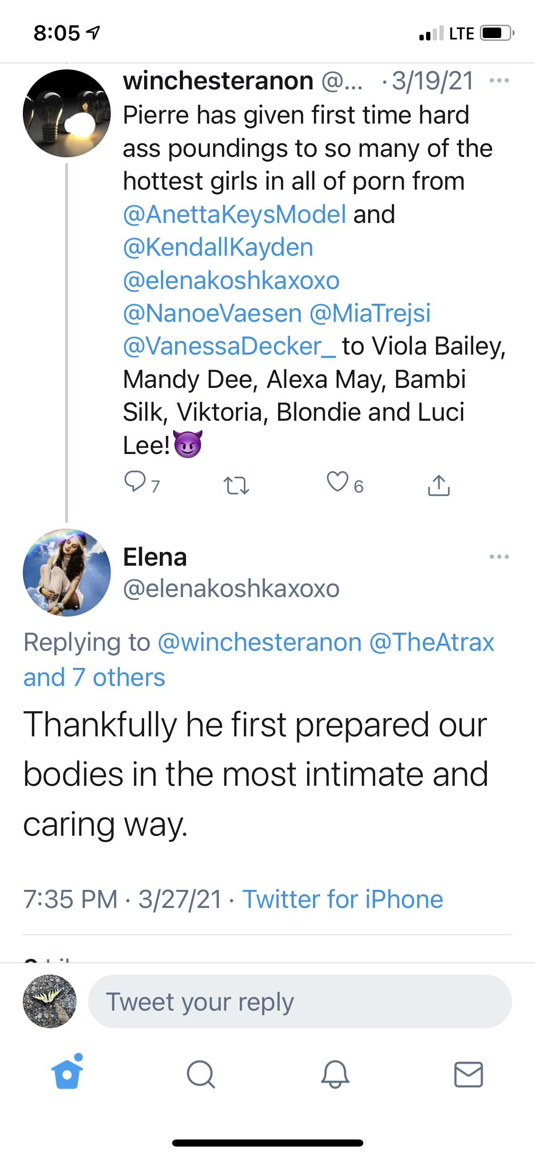
Task: Tap the reply icon on winchesteranon's tweet
Action: pyautogui.click(x=135, y=482)
